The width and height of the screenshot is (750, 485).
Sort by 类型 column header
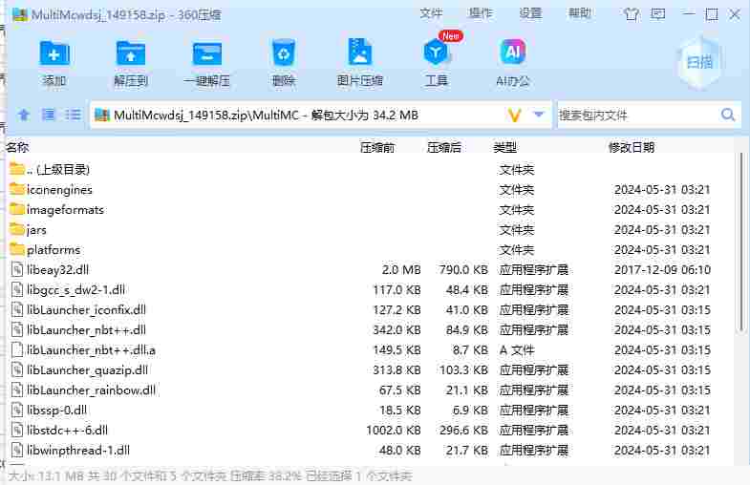coord(505,147)
